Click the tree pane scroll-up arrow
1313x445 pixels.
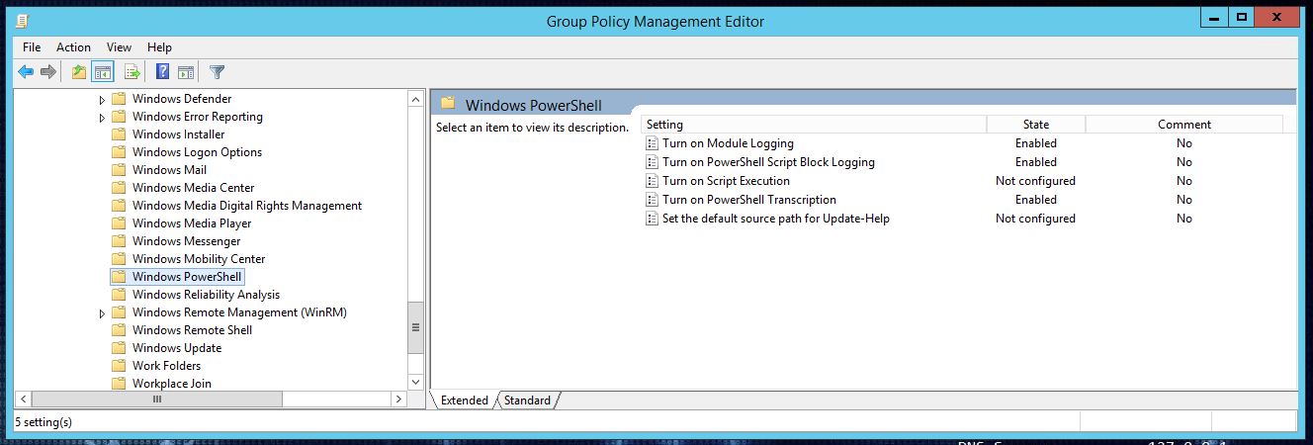pyautogui.click(x=415, y=99)
